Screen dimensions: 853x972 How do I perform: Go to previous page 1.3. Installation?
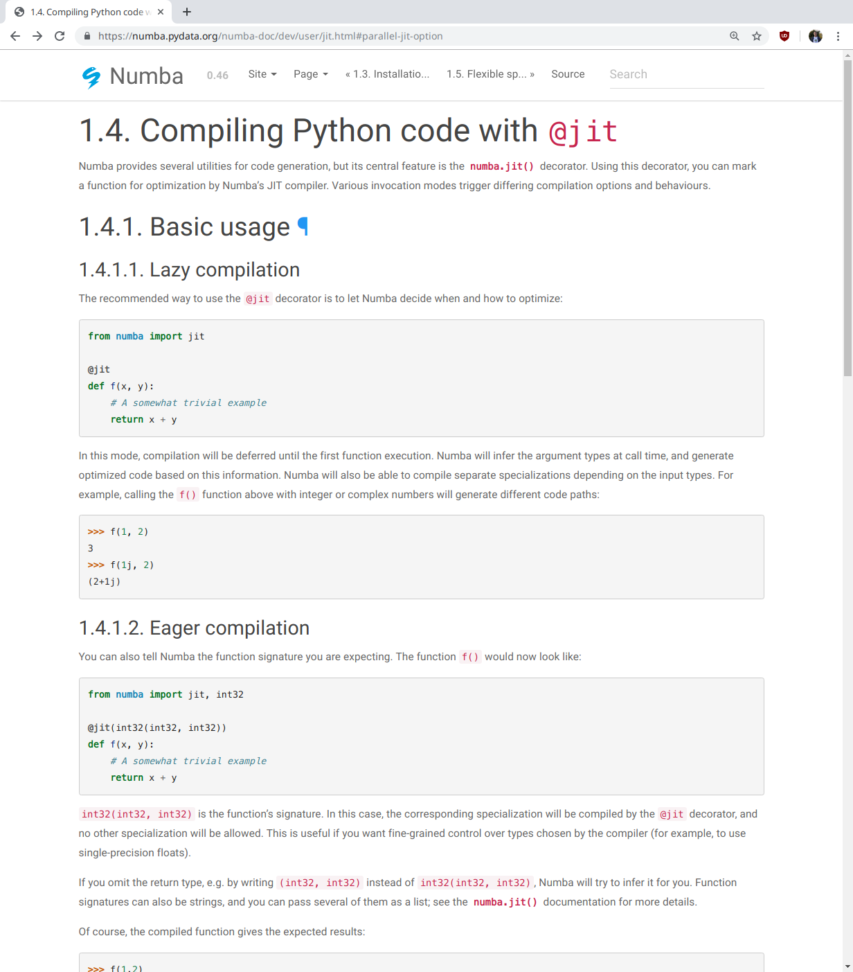click(x=387, y=74)
